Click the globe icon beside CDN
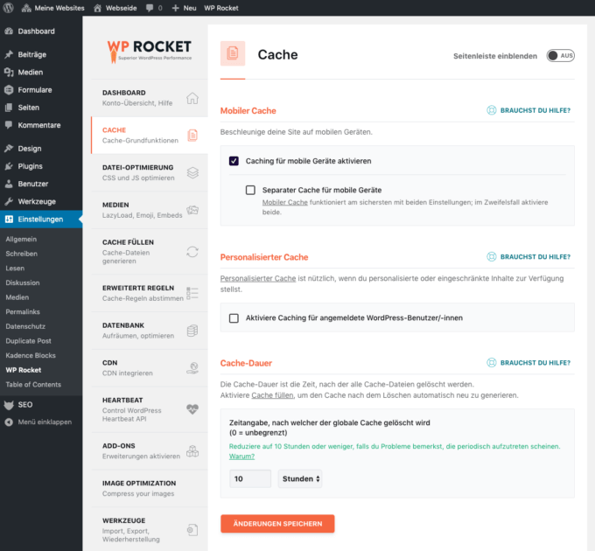 tap(192, 368)
